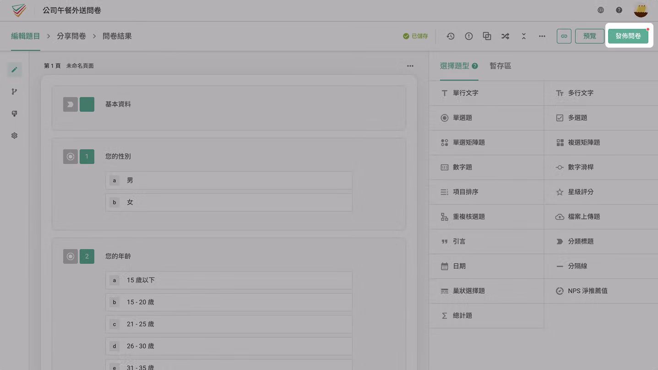Click the radio type icon of question 2
This screenshot has height=370, width=658.
point(71,256)
